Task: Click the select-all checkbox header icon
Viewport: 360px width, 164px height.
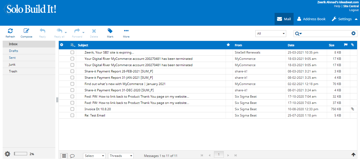Action: pyautogui.click(x=73, y=45)
